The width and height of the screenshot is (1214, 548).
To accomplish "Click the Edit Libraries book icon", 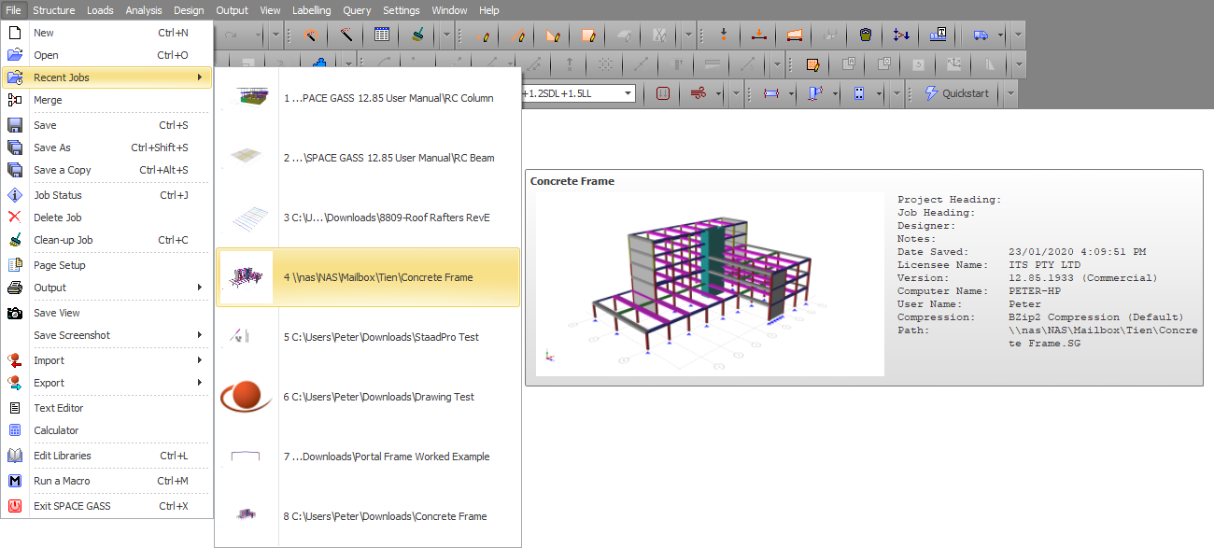I will point(14,456).
